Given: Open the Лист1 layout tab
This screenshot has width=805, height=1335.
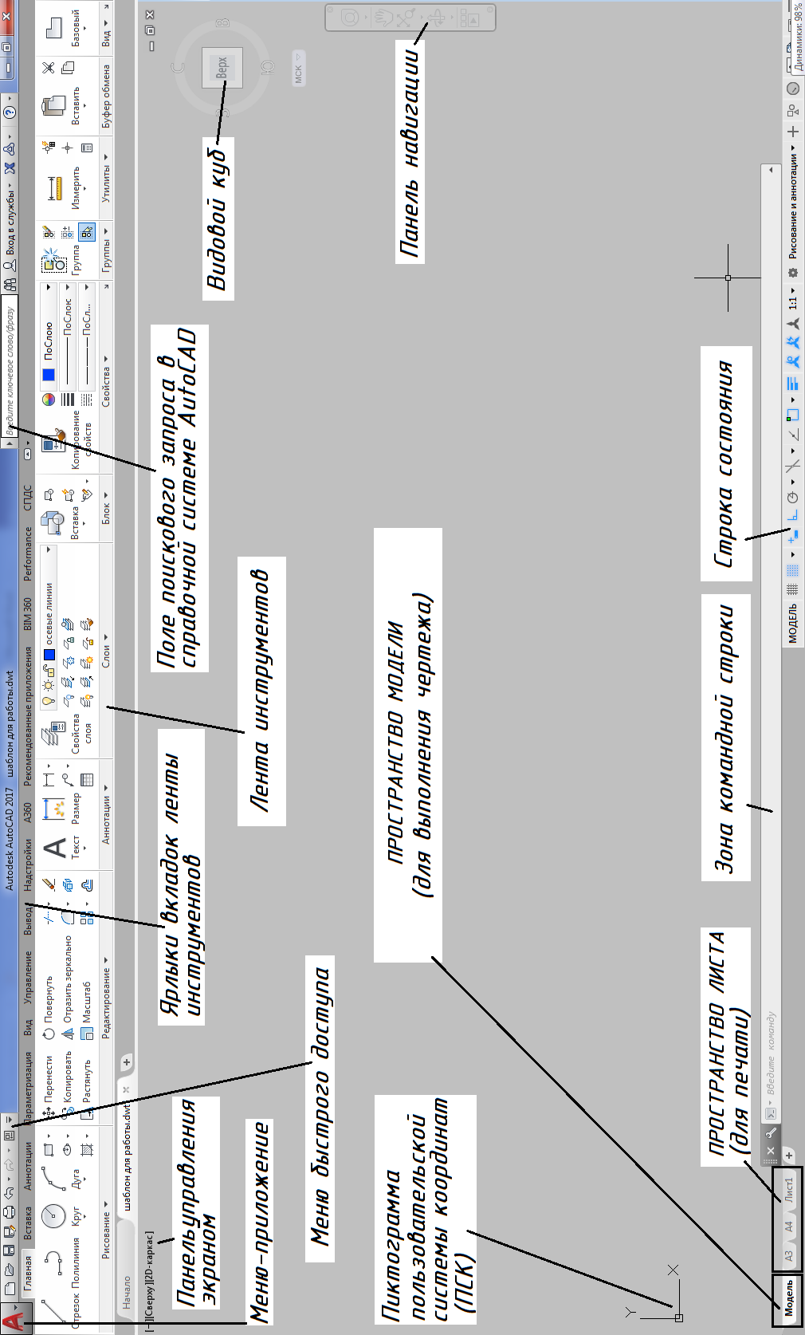Looking at the screenshot, I should coord(789,1188).
